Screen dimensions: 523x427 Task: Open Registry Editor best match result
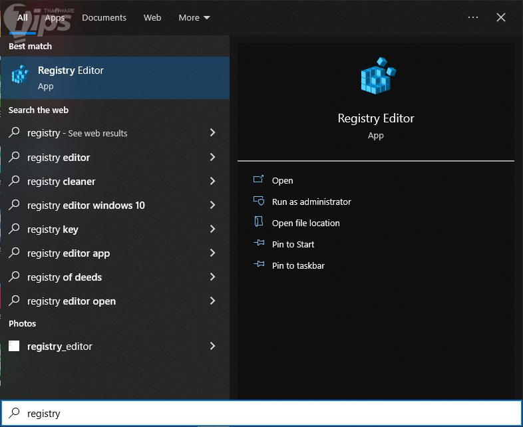tap(114, 78)
